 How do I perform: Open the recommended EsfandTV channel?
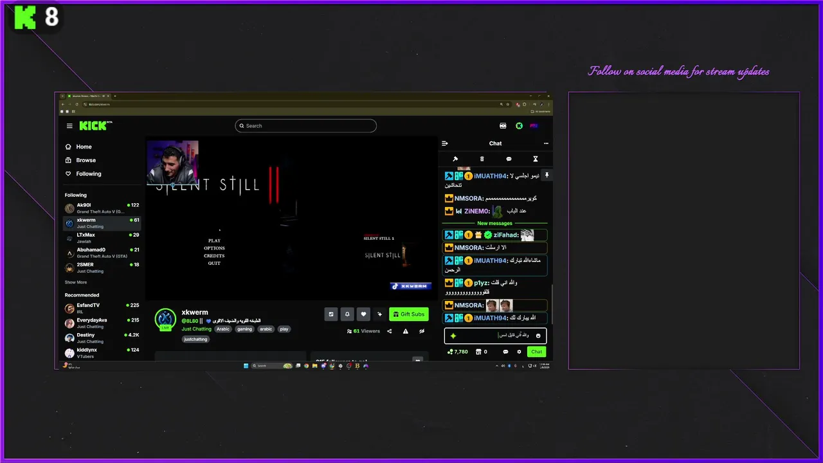tap(102, 308)
